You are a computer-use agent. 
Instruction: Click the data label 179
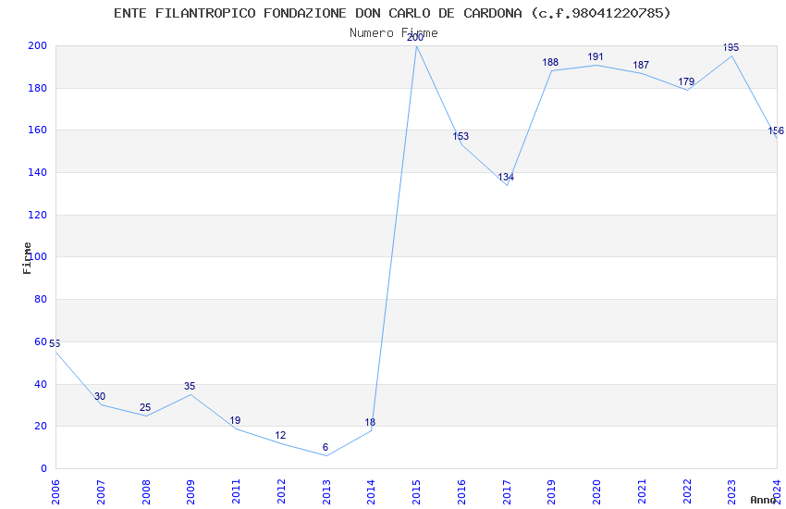click(x=686, y=81)
